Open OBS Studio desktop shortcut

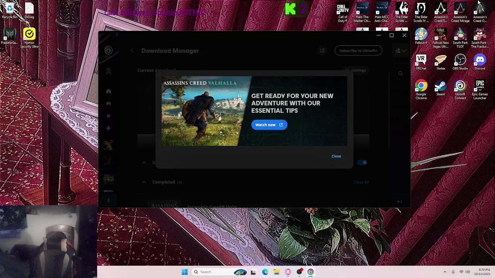click(x=460, y=62)
